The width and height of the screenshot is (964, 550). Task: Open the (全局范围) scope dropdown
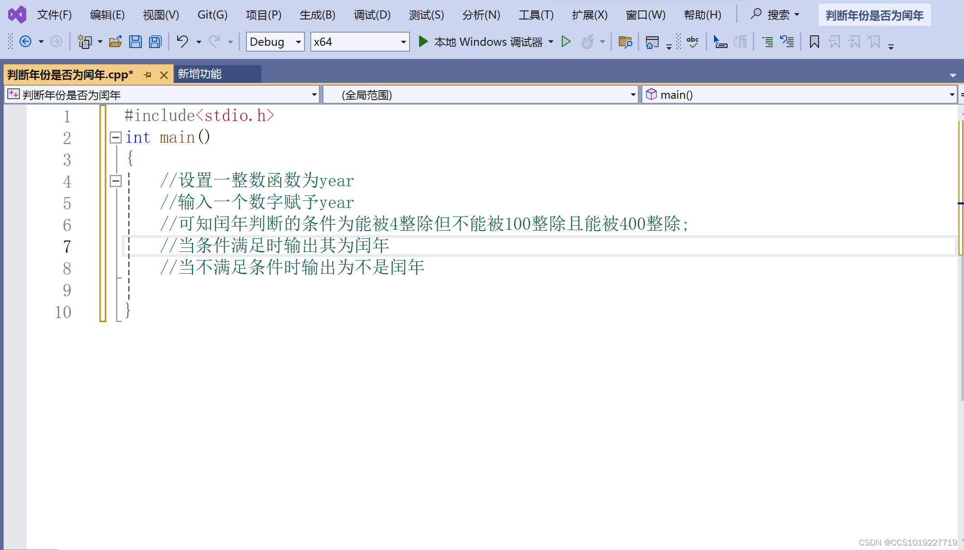(x=481, y=95)
